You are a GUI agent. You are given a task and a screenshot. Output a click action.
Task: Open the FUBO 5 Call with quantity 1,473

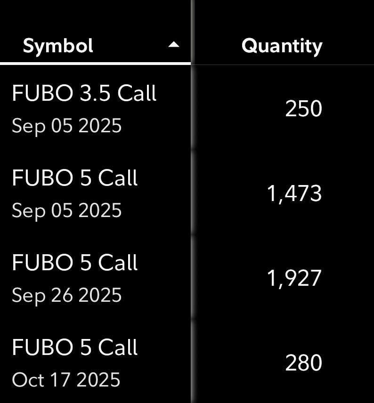75,177
